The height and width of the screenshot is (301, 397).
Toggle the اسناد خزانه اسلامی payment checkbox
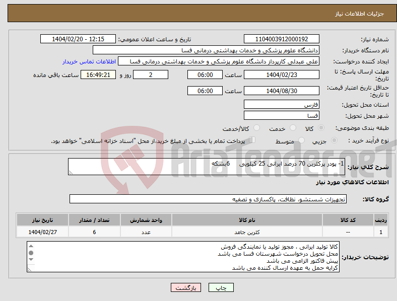(252, 140)
